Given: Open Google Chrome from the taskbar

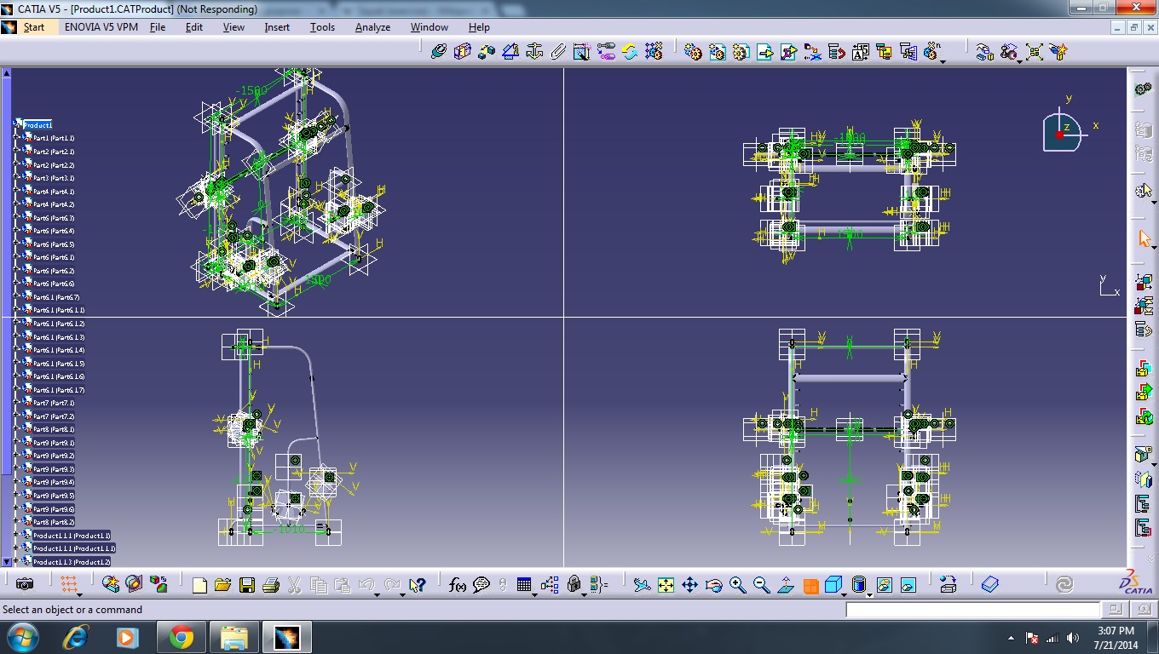Looking at the screenshot, I should point(181,637).
